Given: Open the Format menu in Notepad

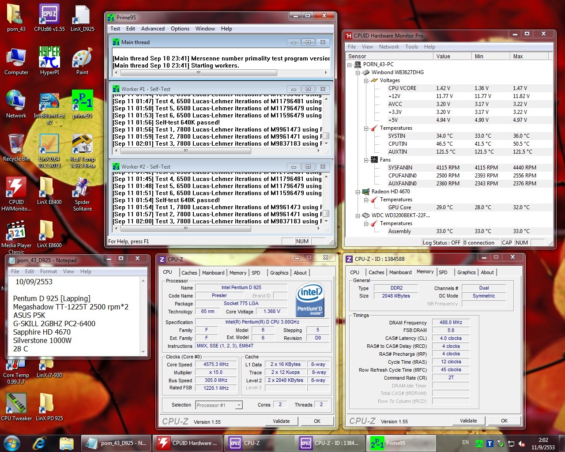Looking at the screenshot, I should (x=49, y=271).
